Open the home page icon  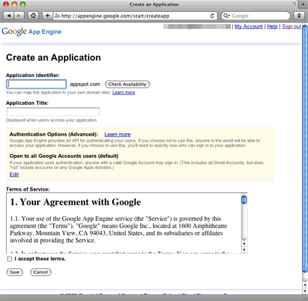pyautogui.click(x=33, y=16)
